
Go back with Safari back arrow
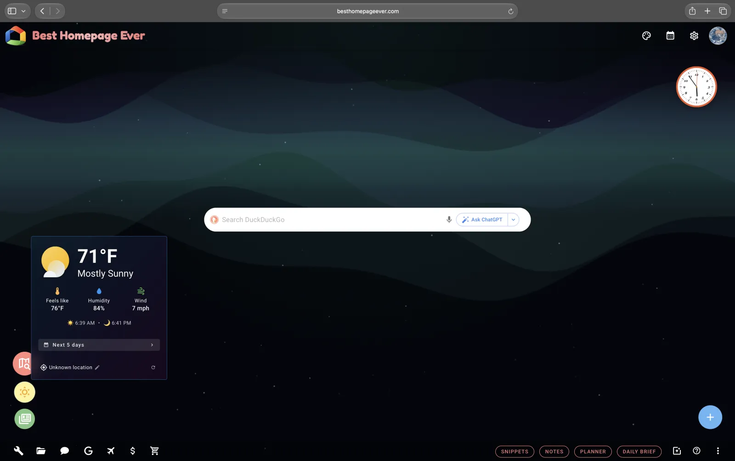[x=42, y=11]
